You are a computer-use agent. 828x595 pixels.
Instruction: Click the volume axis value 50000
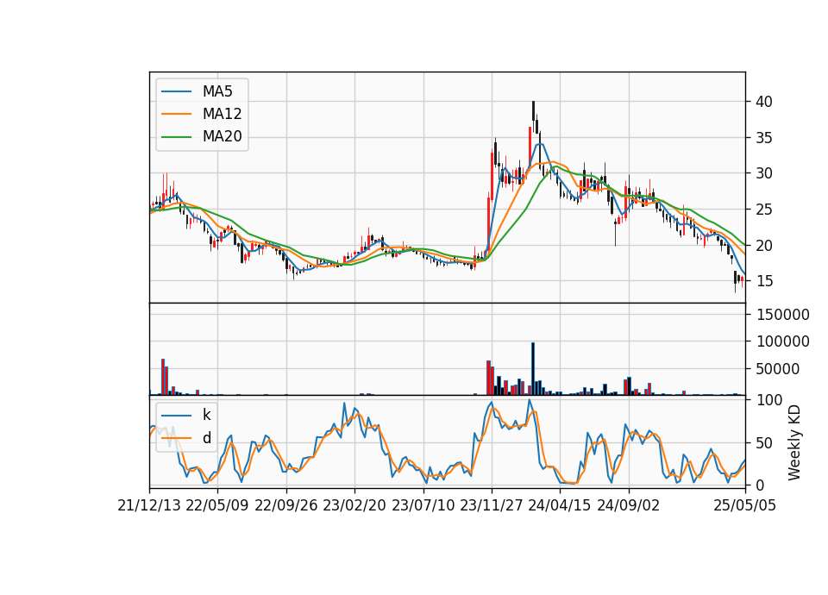(778, 370)
